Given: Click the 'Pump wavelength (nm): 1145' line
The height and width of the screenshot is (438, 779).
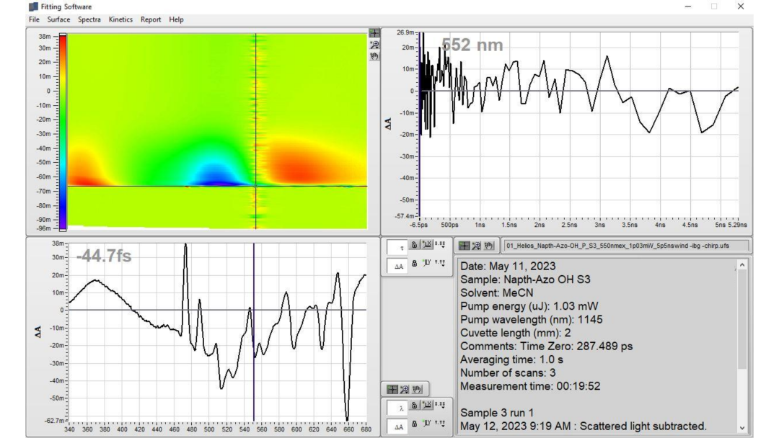Looking at the screenshot, I should click(x=531, y=320).
